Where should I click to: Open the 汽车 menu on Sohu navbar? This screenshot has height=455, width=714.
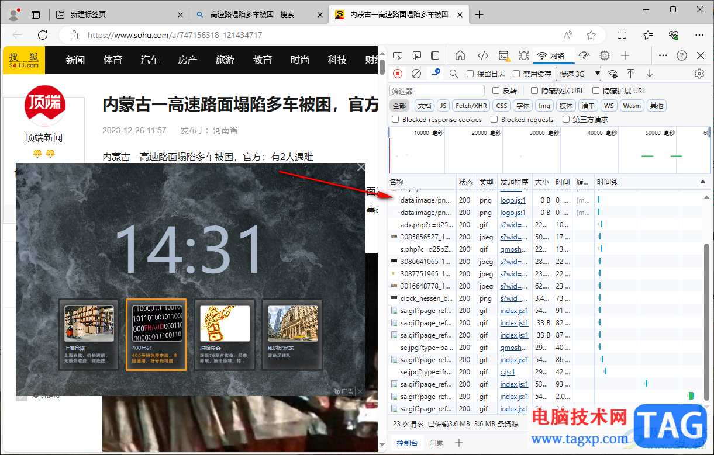click(150, 60)
